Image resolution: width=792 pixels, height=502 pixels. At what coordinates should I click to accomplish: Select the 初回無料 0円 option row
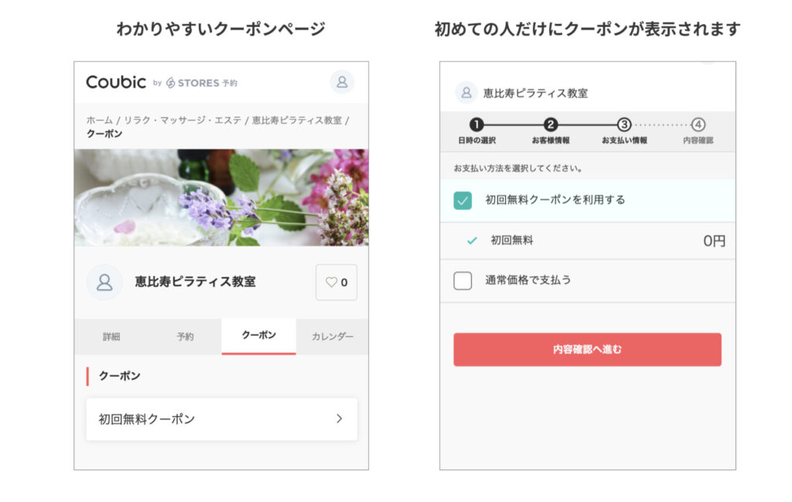coord(588,241)
